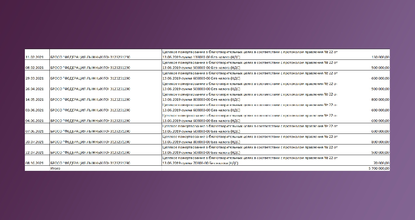
Task: Select the amount in the 22.07.2021 row
Action: pos(380,153)
